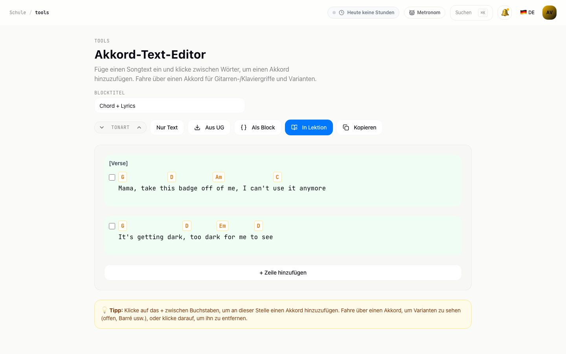
Task: Check the box for It's getting dark line
Action: pos(112,226)
